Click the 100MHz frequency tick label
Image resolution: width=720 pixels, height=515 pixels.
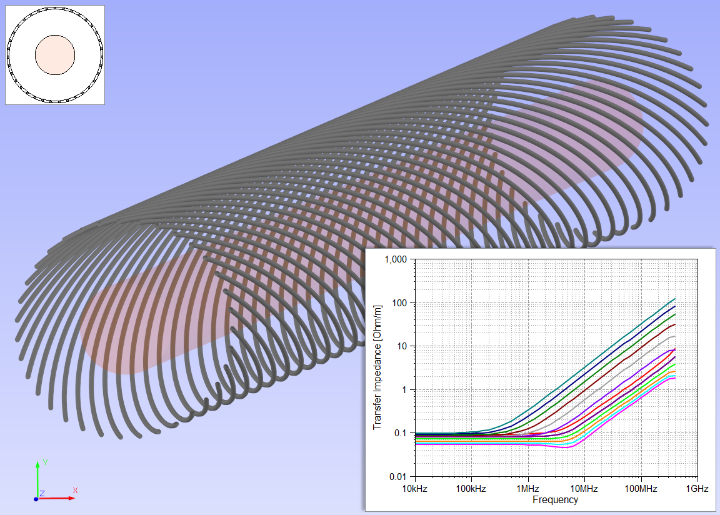click(640, 489)
